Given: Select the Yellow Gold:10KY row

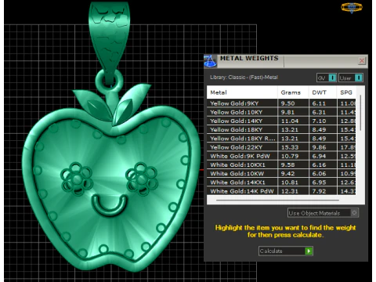Looking at the screenshot, I should (x=281, y=112).
